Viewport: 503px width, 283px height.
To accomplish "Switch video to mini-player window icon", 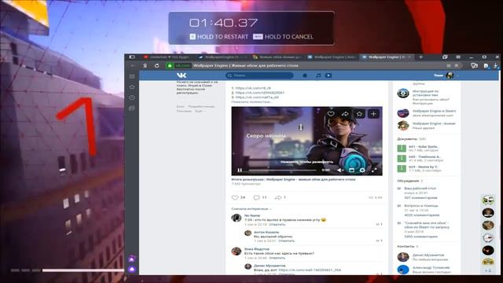I will click(x=351, y=170).
